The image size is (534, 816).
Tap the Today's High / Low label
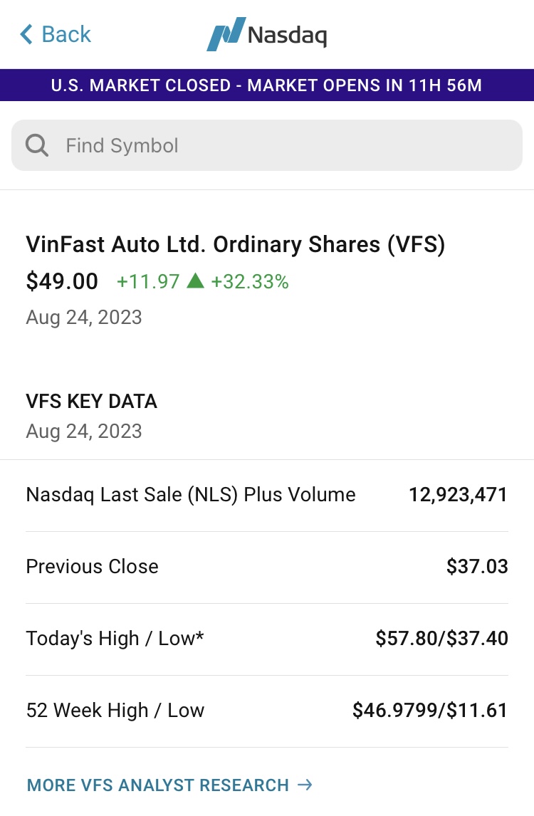[115, 639]
